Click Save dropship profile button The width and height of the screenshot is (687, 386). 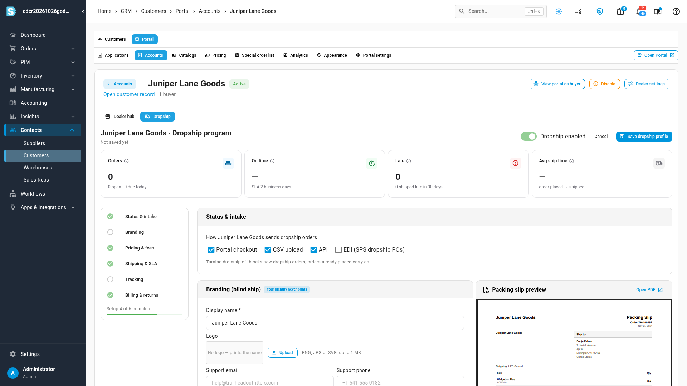[644, 137]
